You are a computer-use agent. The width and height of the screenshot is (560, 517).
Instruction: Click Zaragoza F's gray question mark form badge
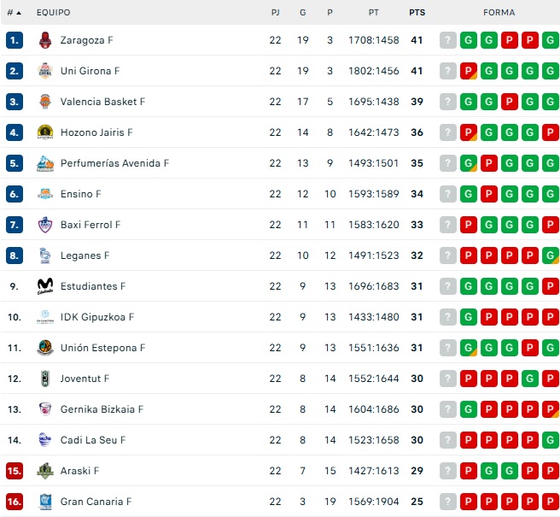coord(448,40)
